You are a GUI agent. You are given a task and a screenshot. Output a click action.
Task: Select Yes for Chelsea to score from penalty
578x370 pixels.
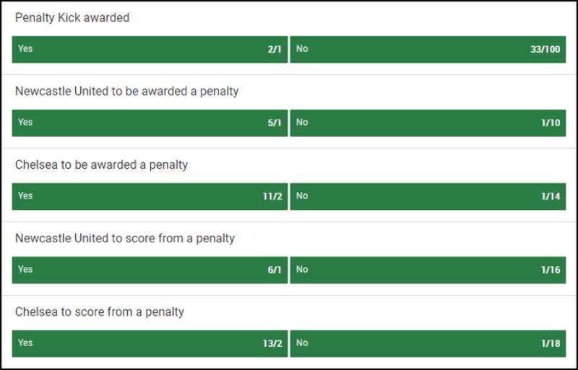150,343
